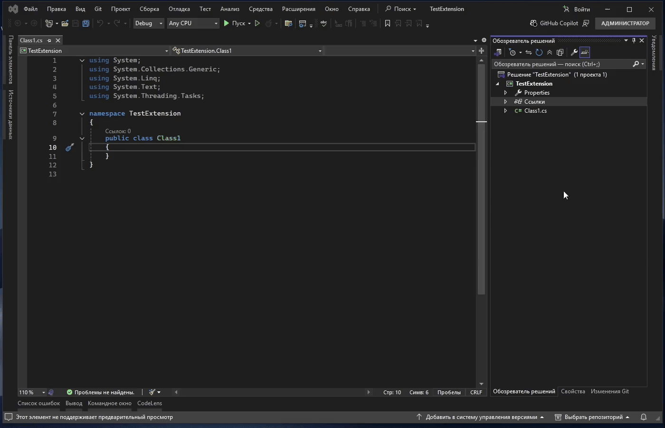Collapse All nodes in Solution Explorer
Image resolution: width=665 pixels, height=428 pixels.
coord(550,52)
